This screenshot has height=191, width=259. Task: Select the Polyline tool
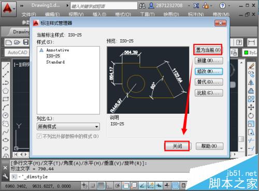point(6,83)
